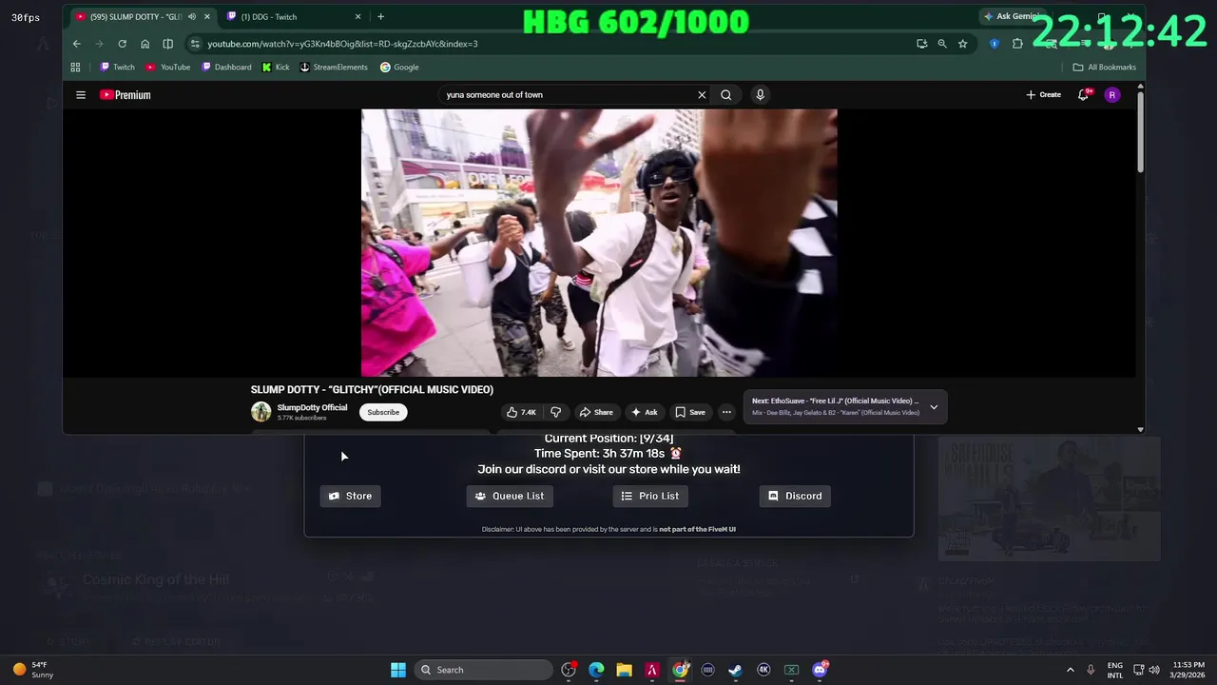Viewport: 1217px width, 685px height.
Task: Show the Prio List in FiveM
Action: [650, 496]
